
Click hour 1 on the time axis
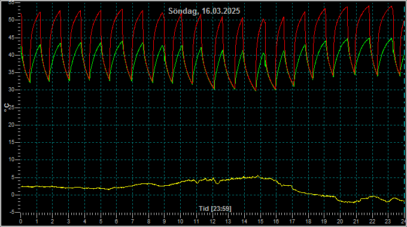click(x=37, y=222)
